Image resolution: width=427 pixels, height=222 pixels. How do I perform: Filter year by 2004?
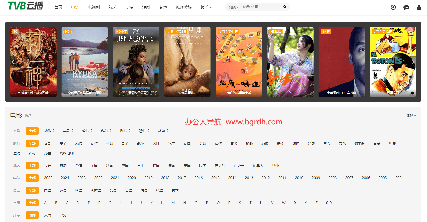[399, 178]
